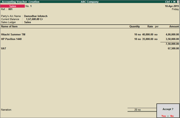The width and height of the screenshot is (180, 118).
Task: Click the rate 35,000.00
Action: (148, 39)
